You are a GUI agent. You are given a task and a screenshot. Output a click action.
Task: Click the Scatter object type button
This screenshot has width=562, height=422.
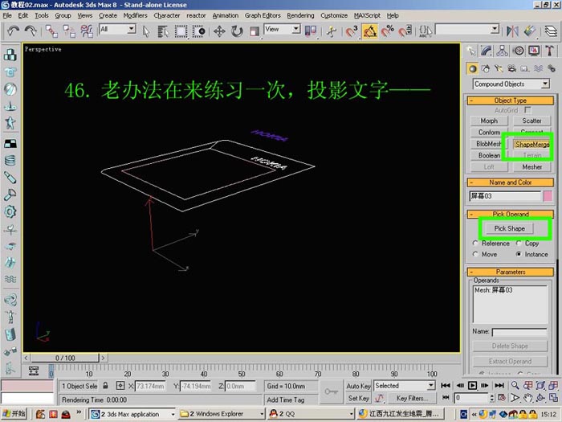pos(531,121)
